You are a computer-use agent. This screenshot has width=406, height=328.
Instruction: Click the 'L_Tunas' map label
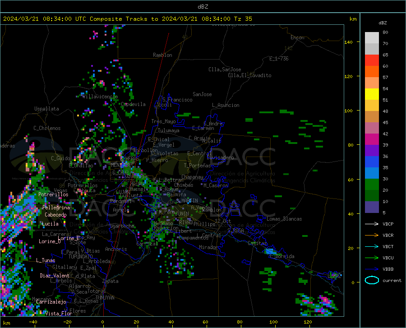tap(46, 260)
